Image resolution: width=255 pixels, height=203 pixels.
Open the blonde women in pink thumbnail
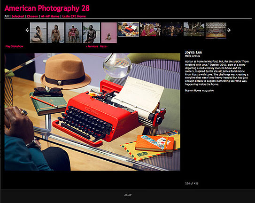point(150,29)
